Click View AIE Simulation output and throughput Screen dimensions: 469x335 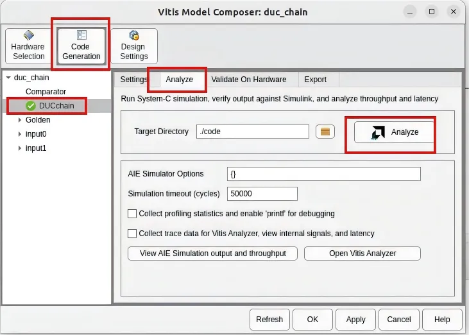tap(212, 253)
